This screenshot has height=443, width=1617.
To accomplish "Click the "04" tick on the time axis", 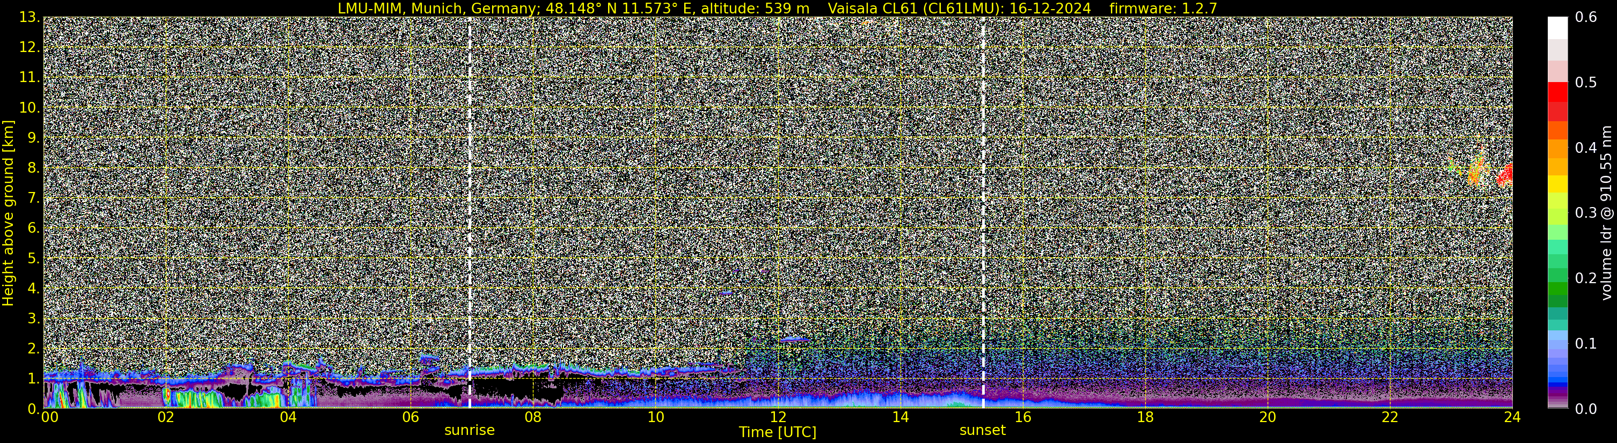I will coord(288,418).
